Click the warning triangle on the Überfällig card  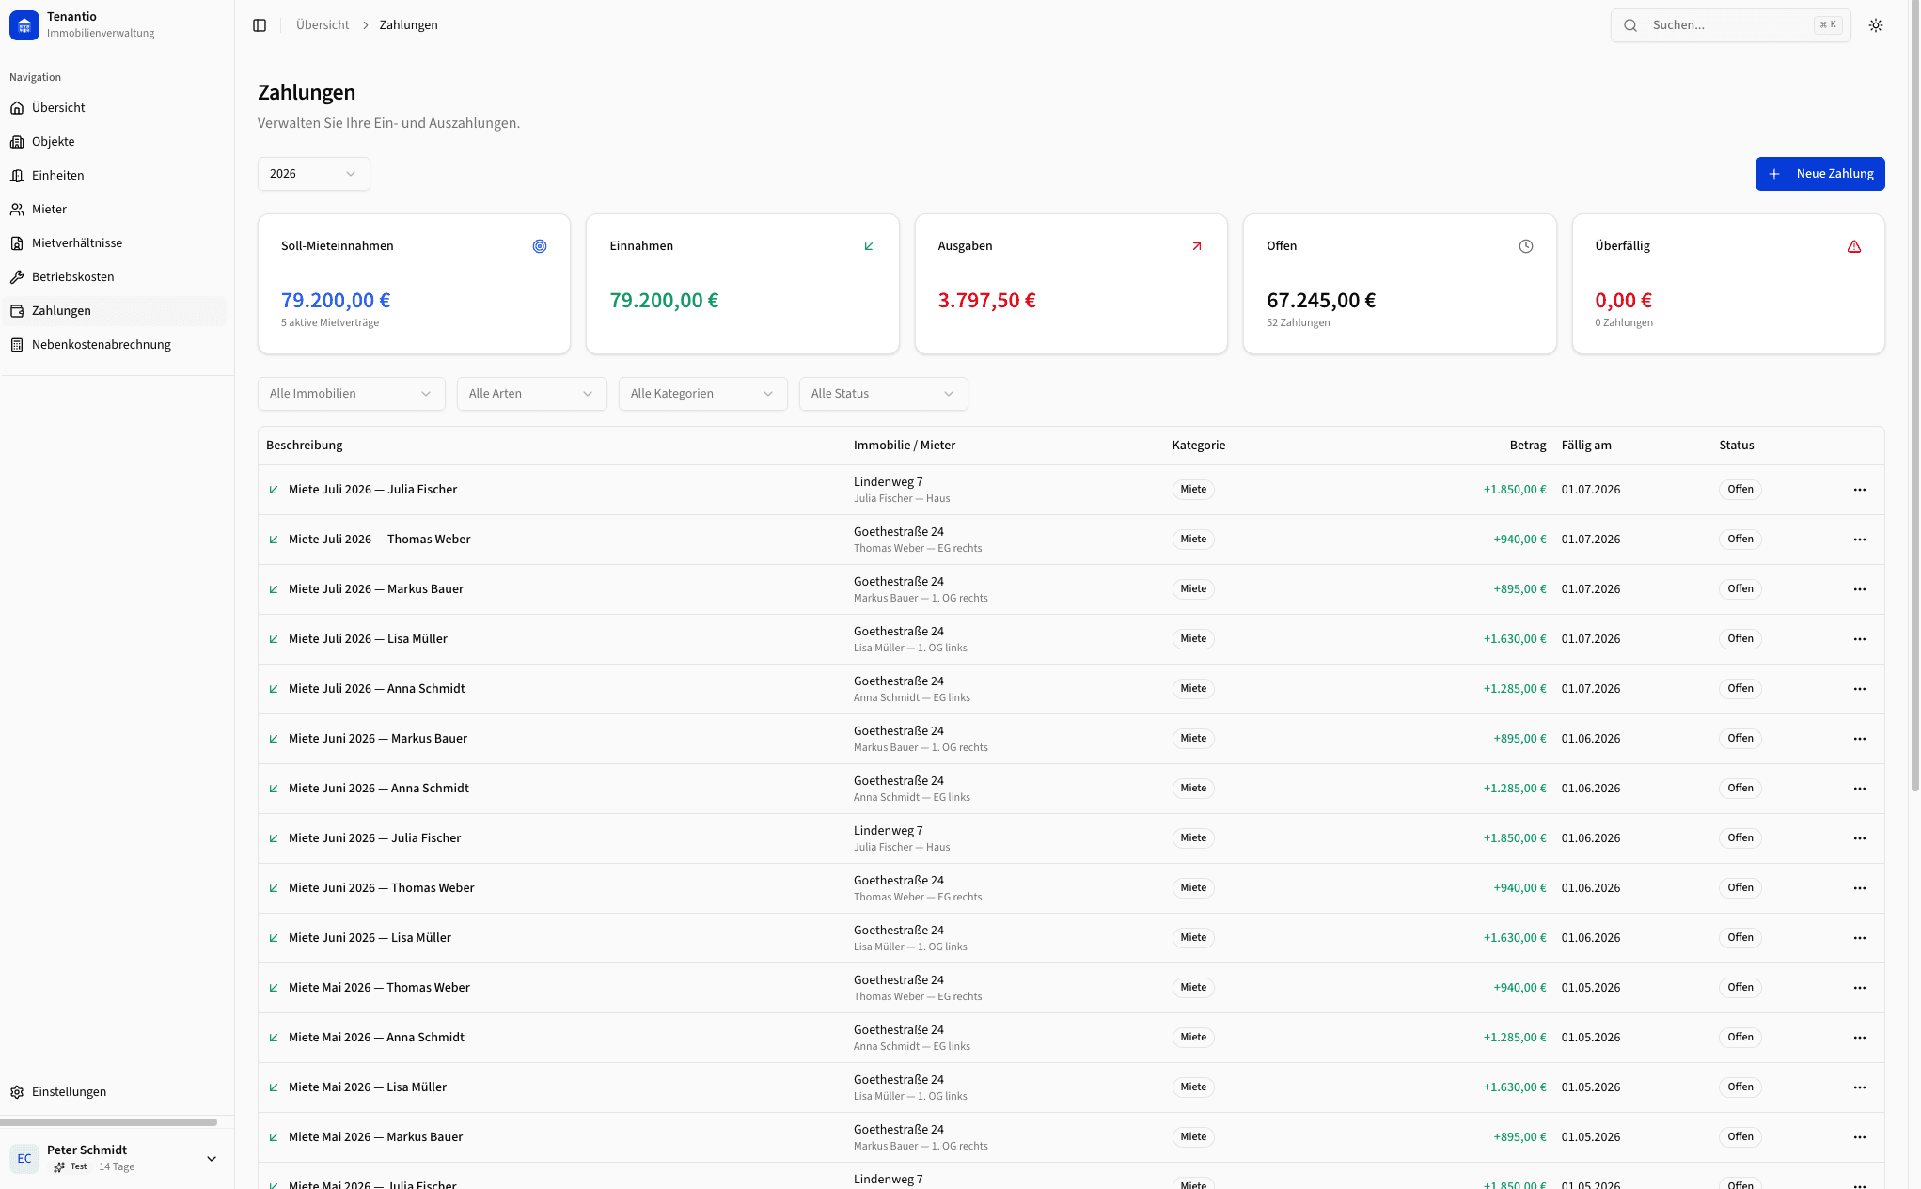(1854, 245)
